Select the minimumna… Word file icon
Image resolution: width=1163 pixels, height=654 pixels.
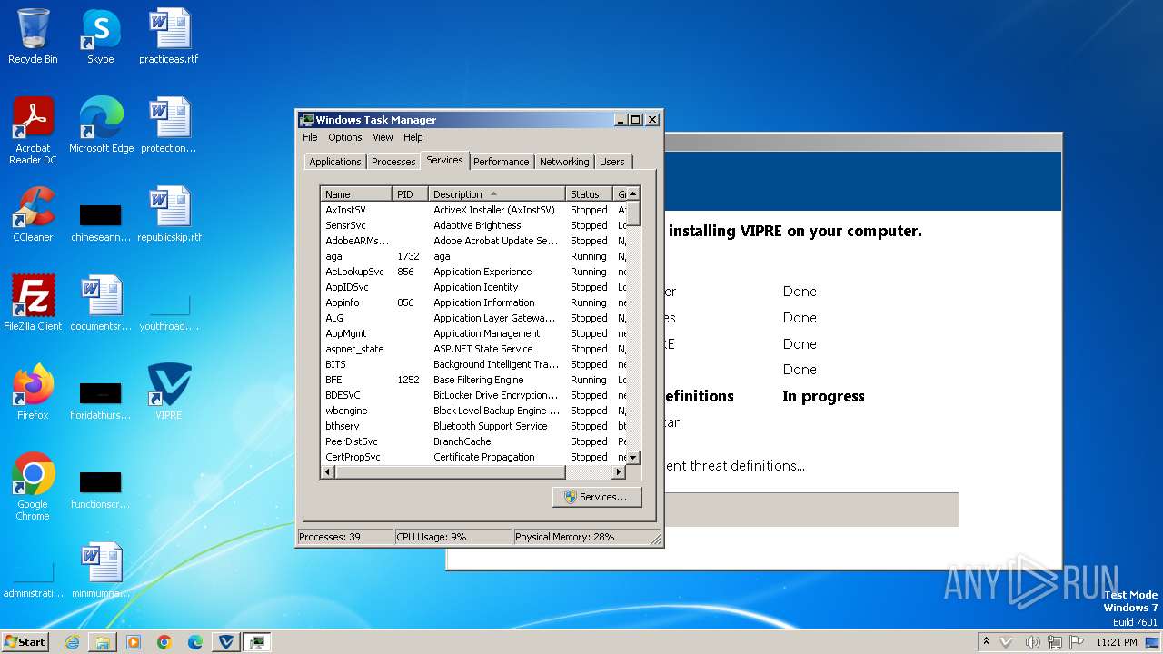tap(101, 570)
